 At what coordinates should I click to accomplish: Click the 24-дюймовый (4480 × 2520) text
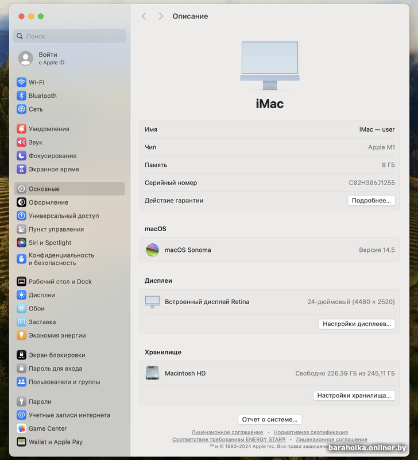point(351,302)
